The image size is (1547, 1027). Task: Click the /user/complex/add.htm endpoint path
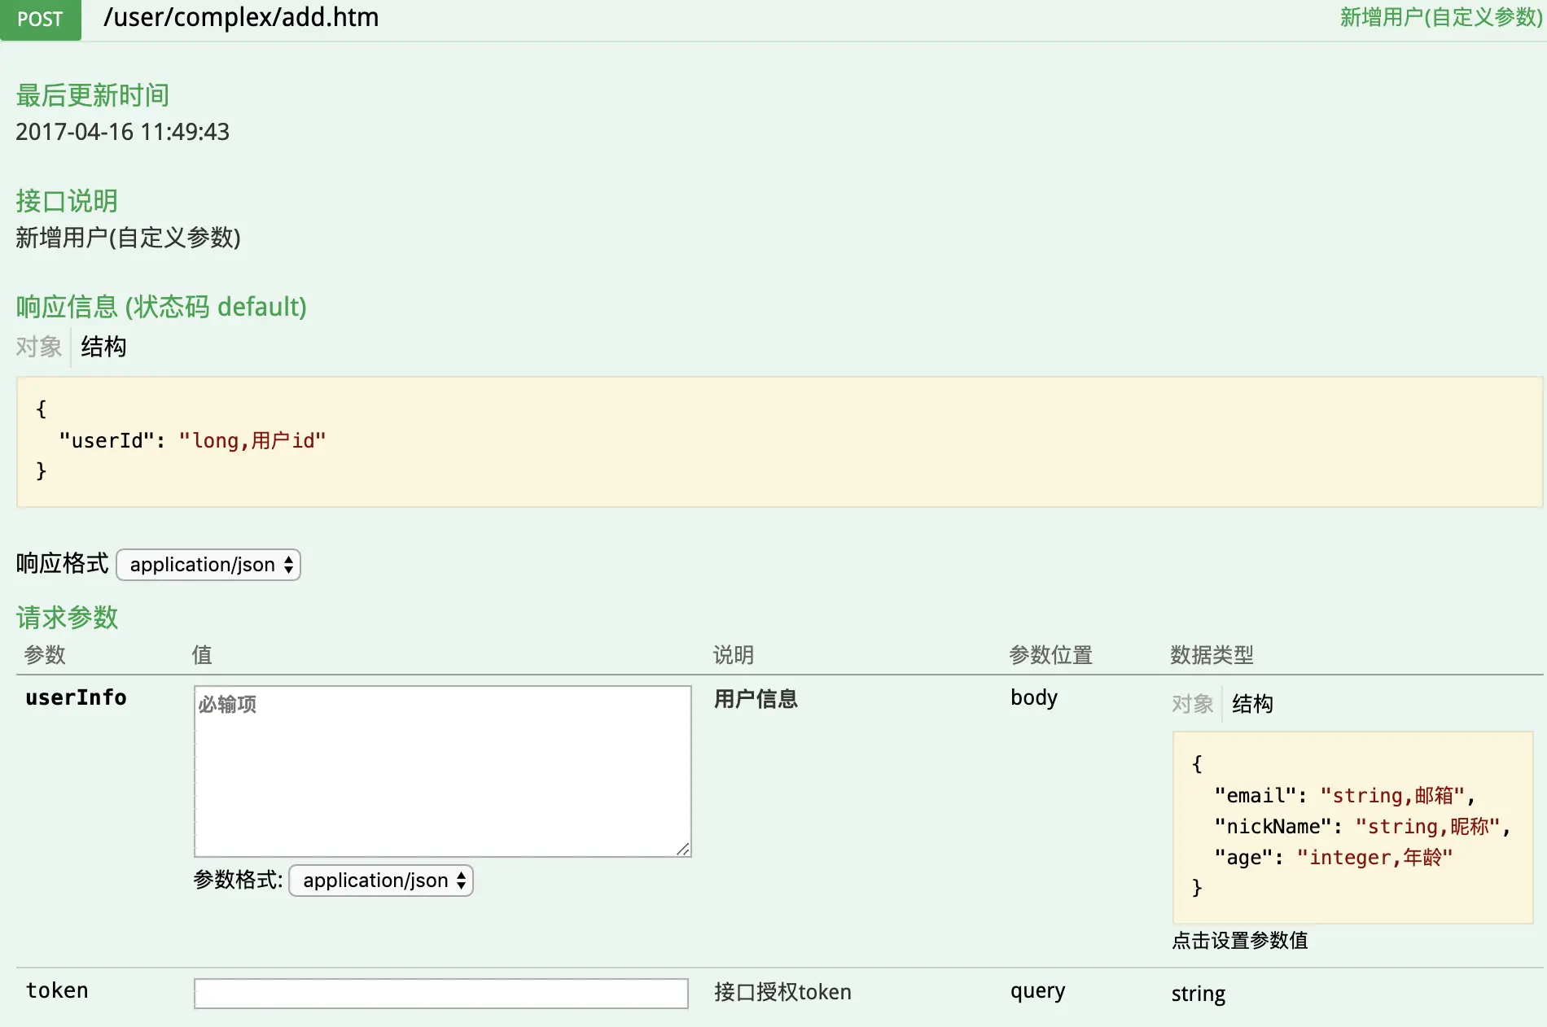(241, 17)
